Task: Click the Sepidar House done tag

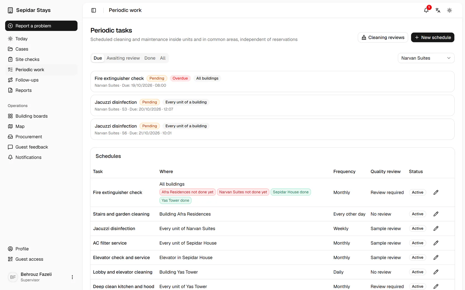Action: tap(291, 192)
